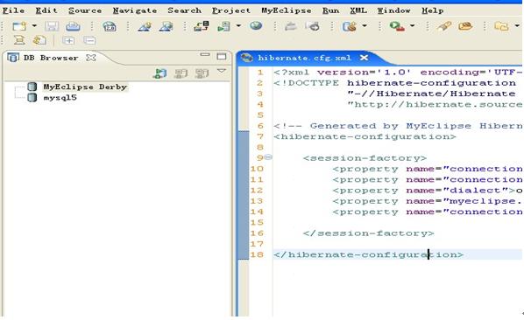
Task: Open the MyEclipse menu
Action: coord(286,10)
